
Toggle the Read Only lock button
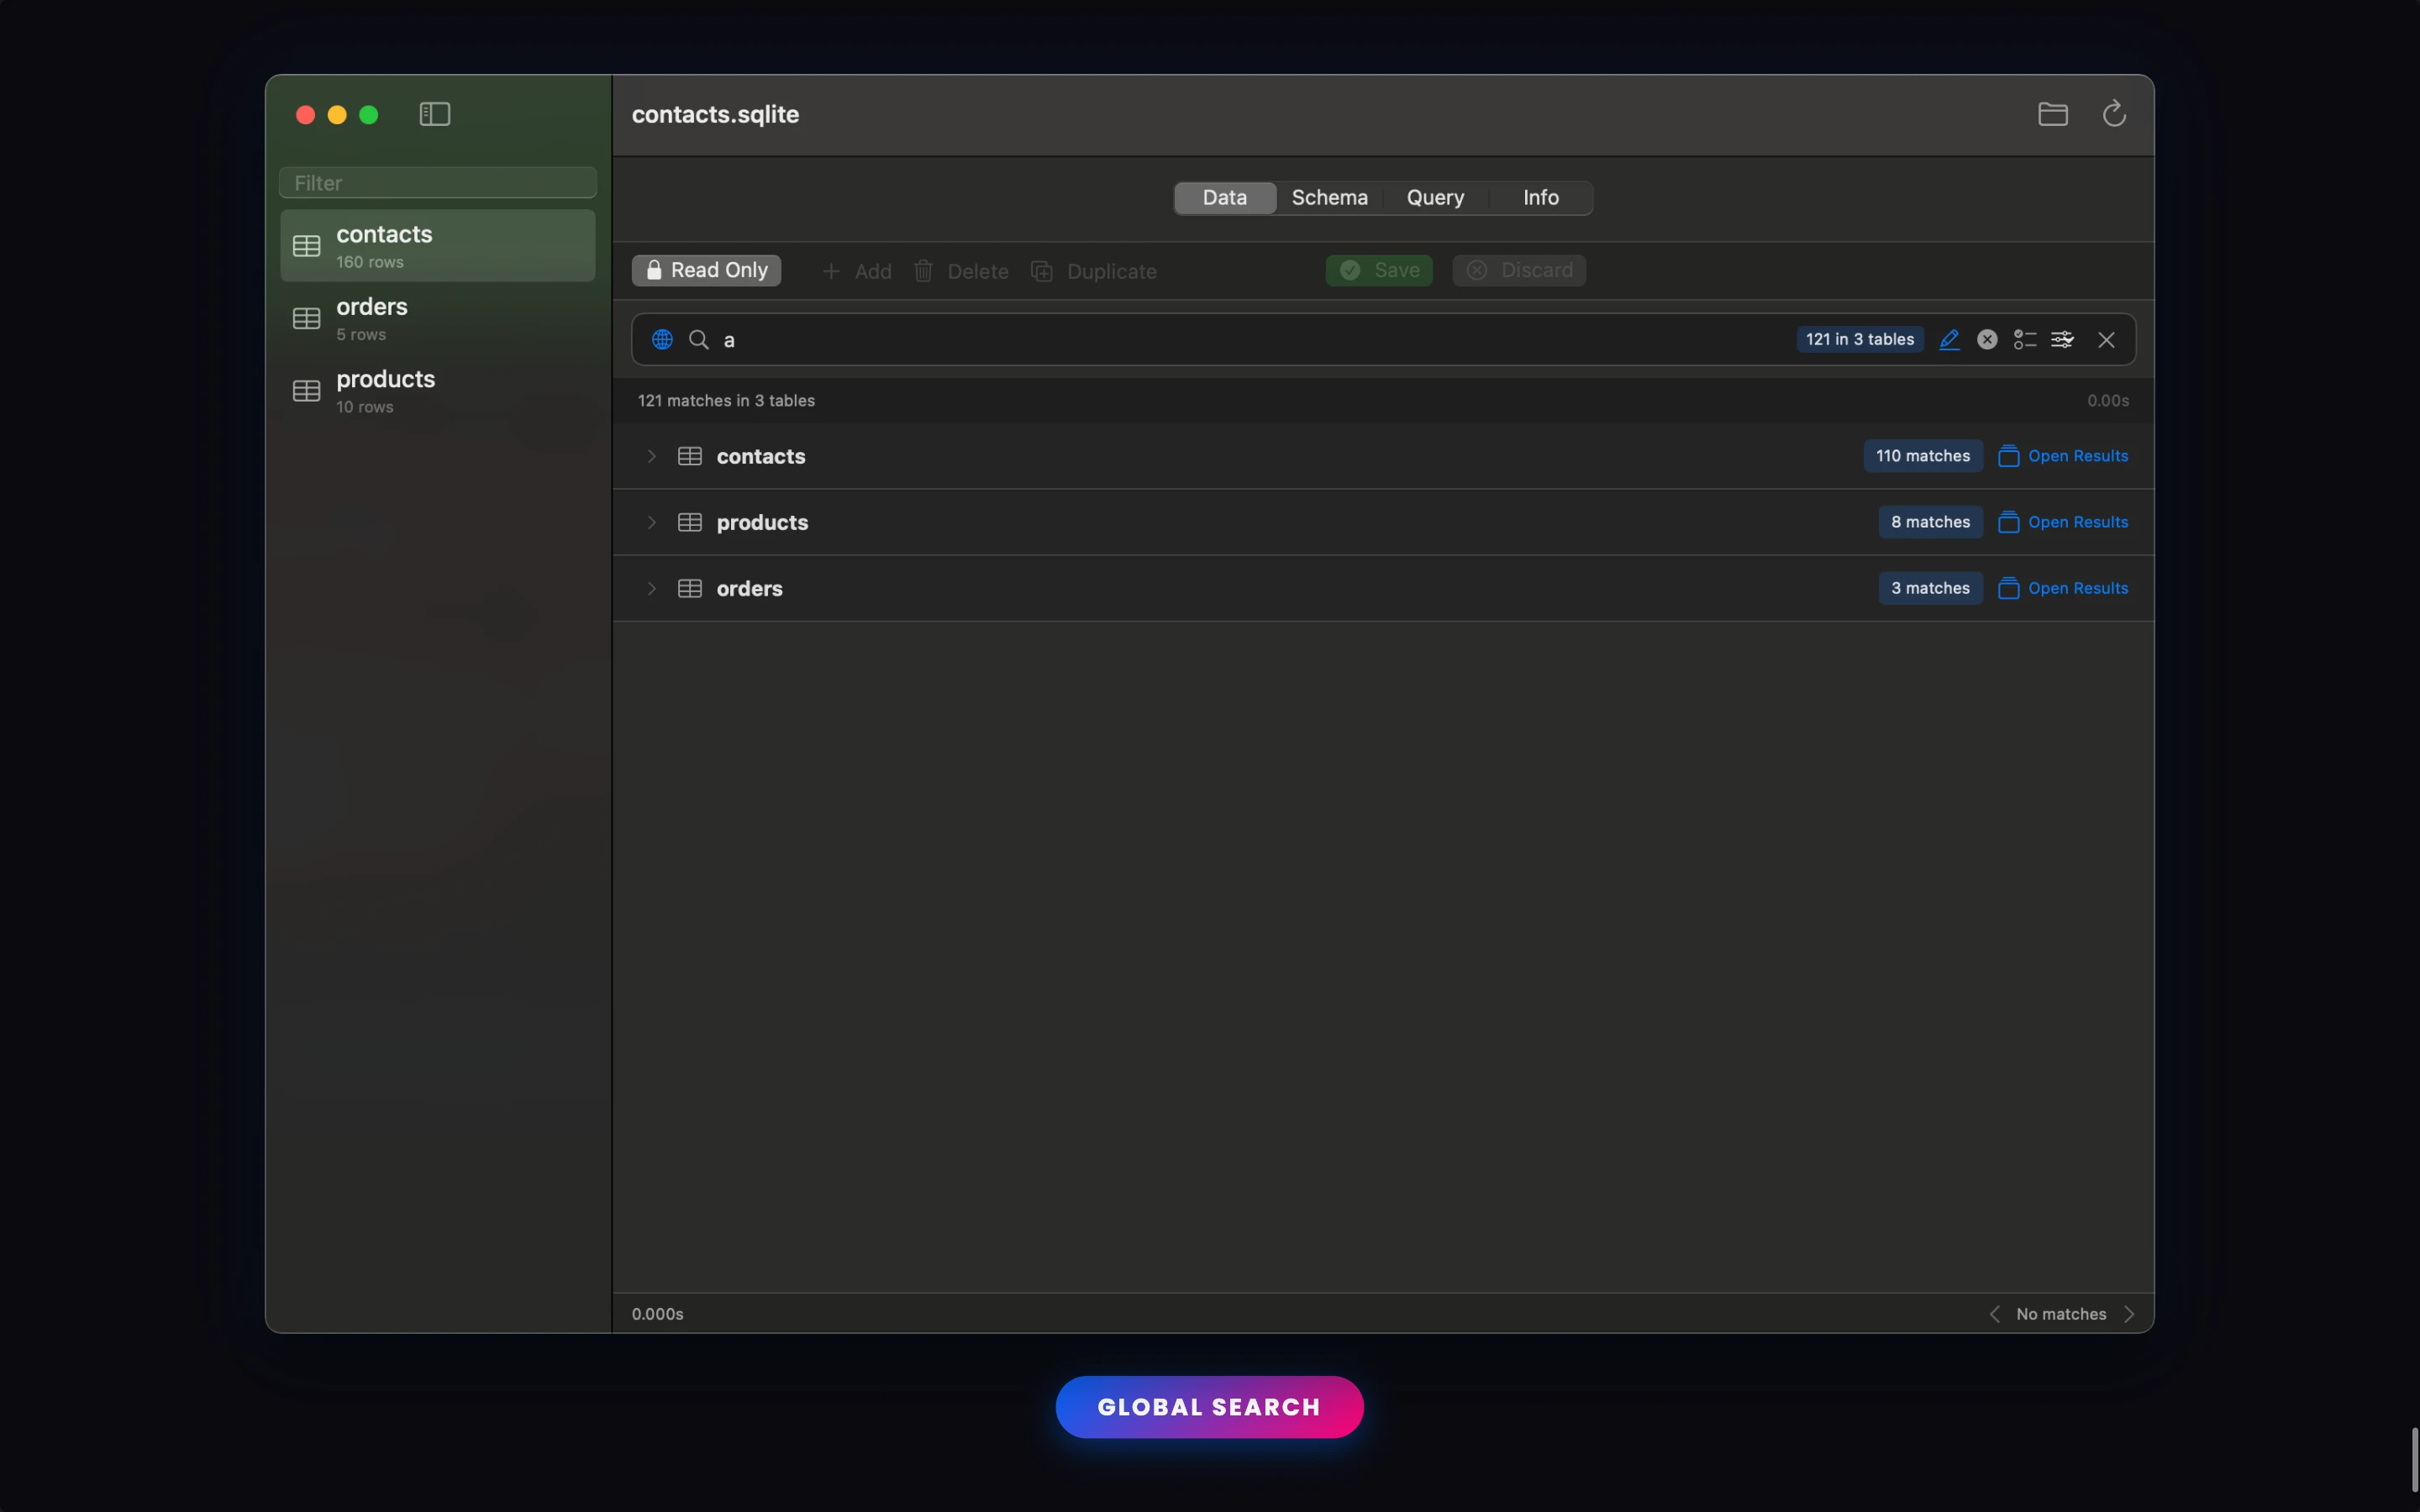tap(706, 270)
